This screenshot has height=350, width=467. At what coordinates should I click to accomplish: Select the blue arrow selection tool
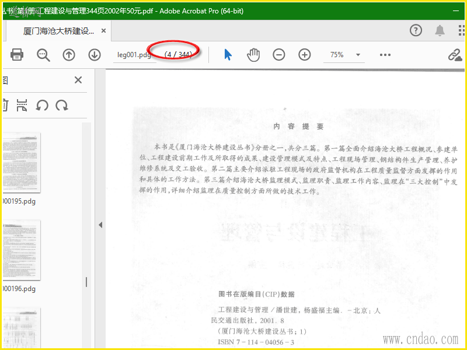[x=228, y=55]
